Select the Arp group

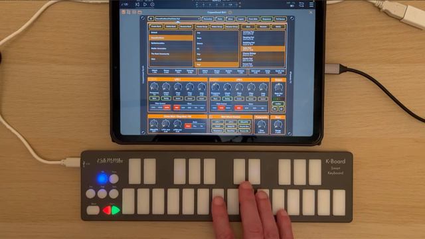point(216,33)
